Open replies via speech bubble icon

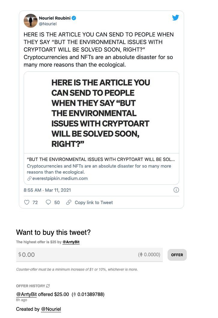48,202
